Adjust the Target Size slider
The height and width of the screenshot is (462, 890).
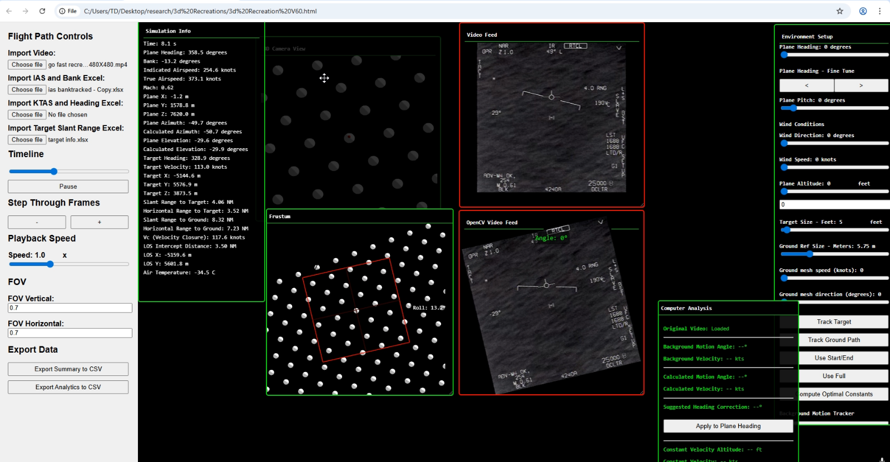point(834,229)
